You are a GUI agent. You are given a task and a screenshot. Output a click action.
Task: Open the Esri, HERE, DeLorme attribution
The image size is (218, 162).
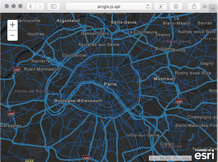[x=170, y=158]
